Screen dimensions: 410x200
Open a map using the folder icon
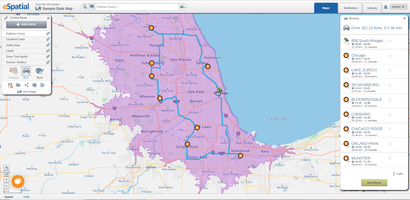tap(18, 85)
